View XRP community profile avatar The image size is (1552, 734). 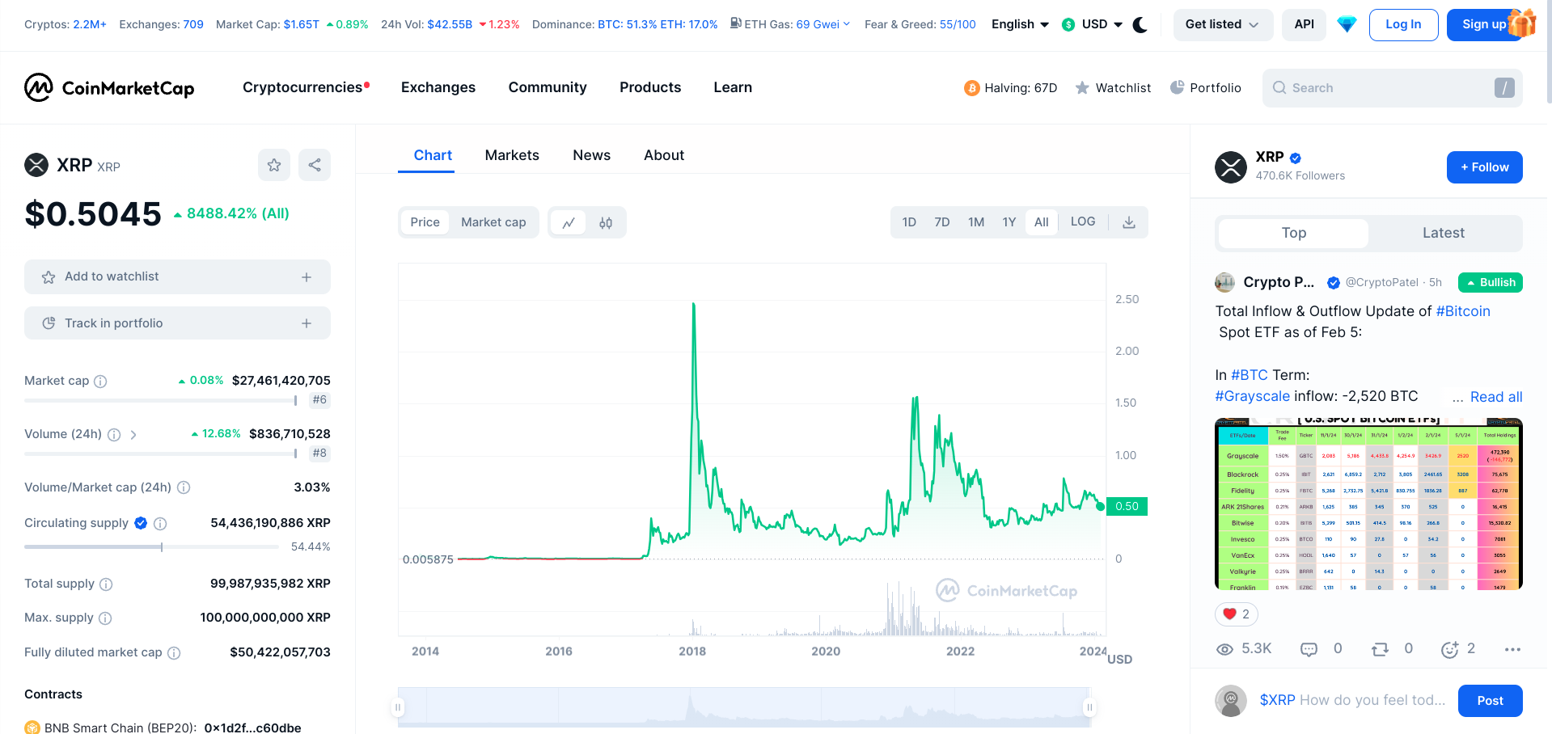(1231, 167)
